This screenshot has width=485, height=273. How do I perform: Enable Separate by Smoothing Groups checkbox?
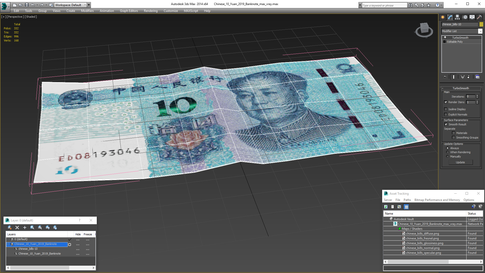coord(453,138)
